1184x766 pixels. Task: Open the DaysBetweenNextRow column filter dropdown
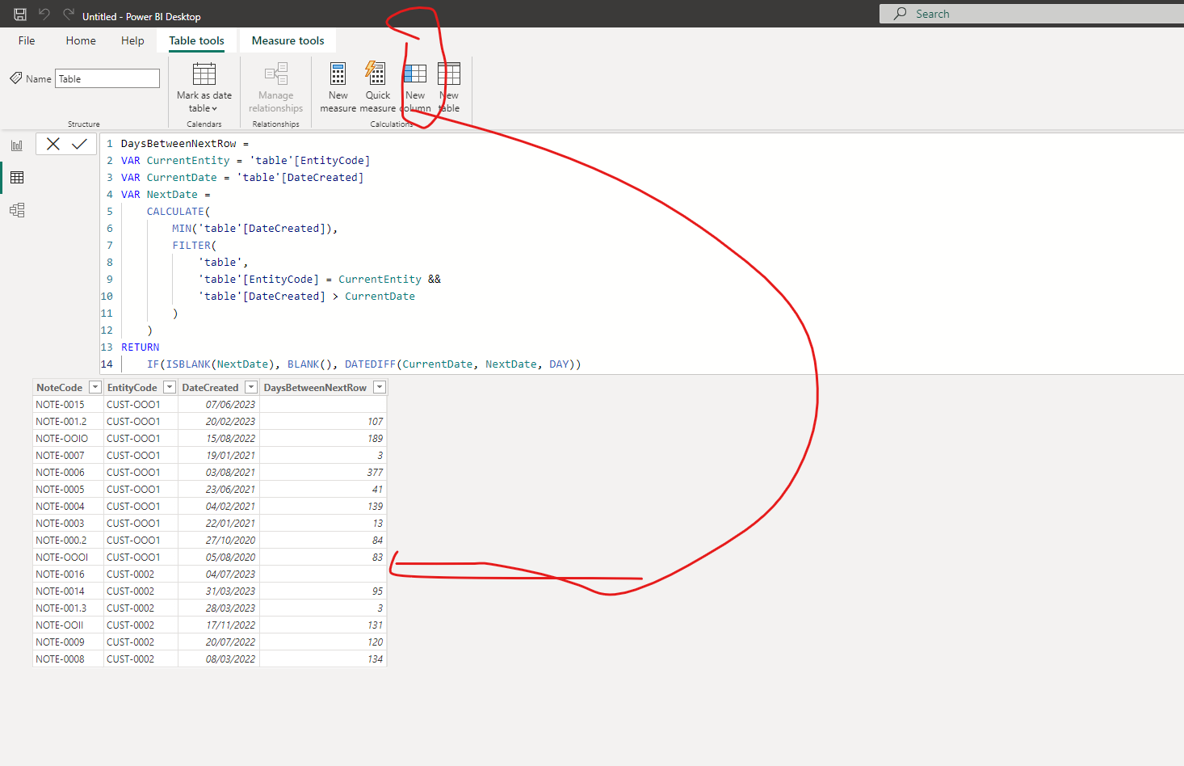(x=379, y=388)
